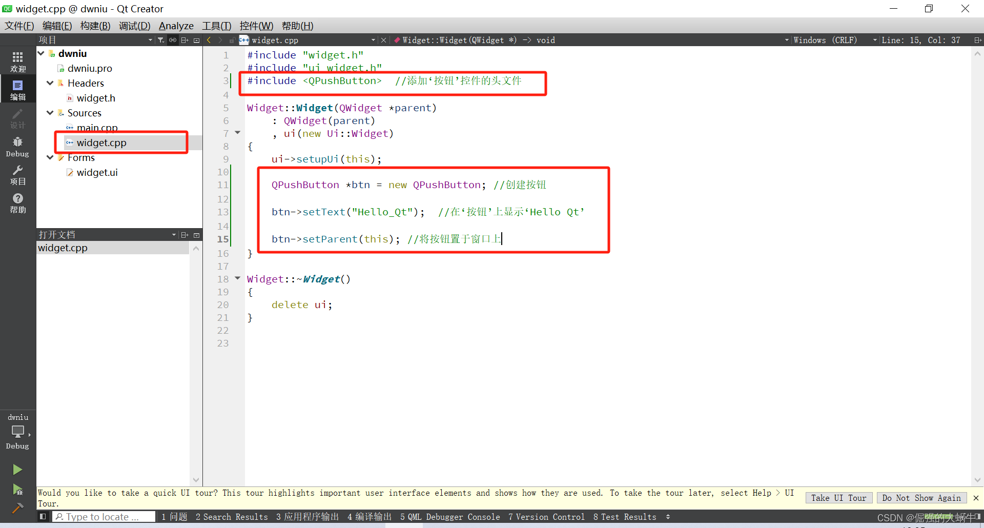Click the Type to locate search field
The width and height of the screenshot is (984, 528).
pos(104,517)
